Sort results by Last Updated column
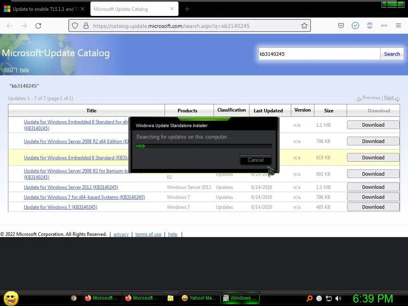Screen dimensions: 408x306 coord(268,111)
